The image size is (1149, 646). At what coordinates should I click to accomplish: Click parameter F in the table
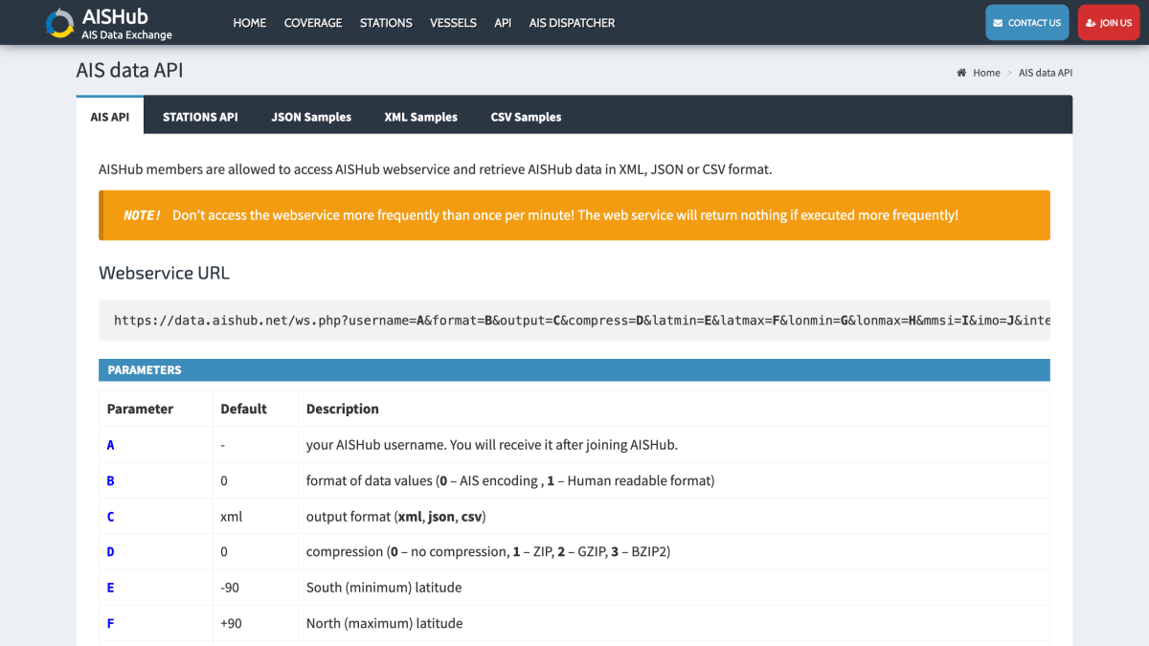[111, 623]
